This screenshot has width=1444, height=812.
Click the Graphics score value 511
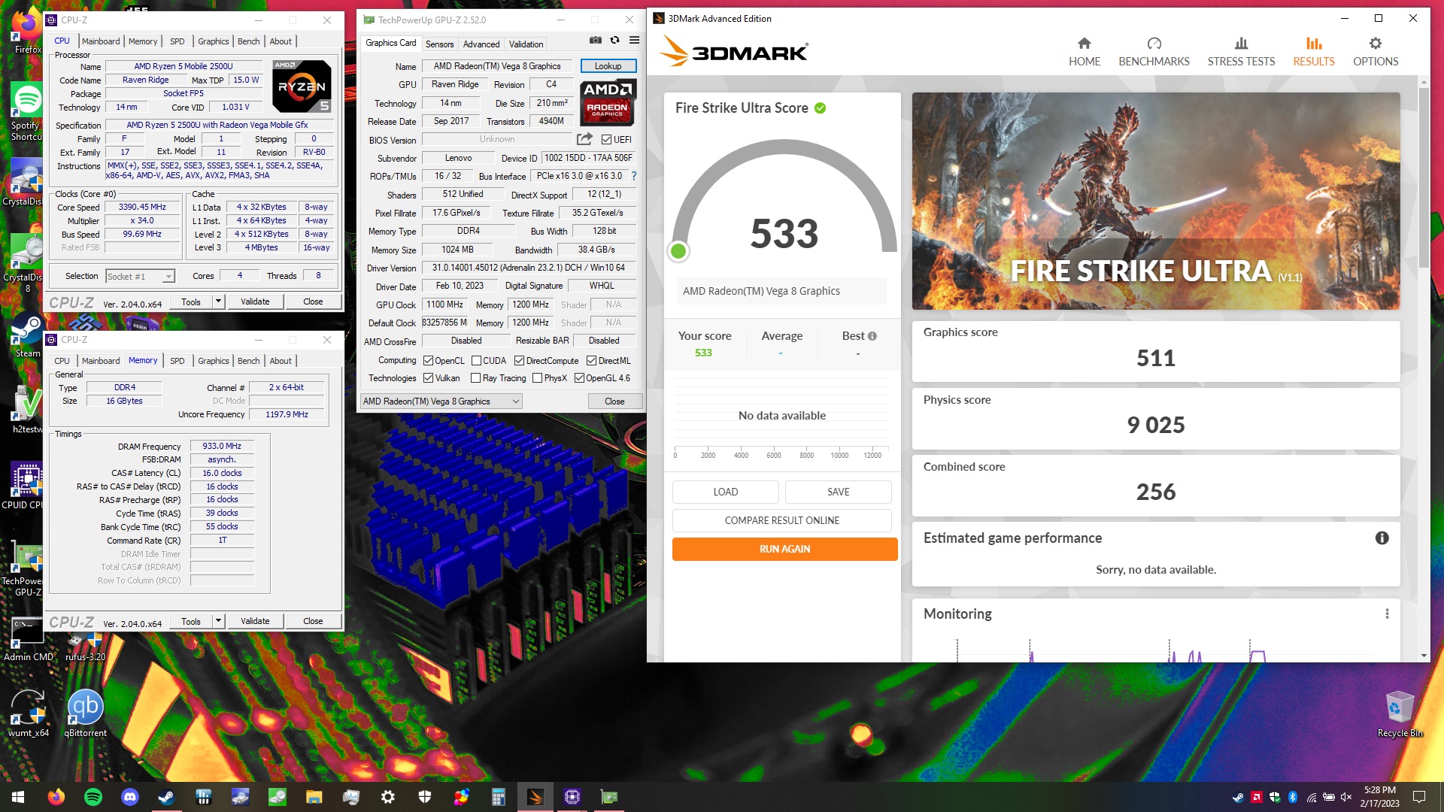(x=1155, y=358)
